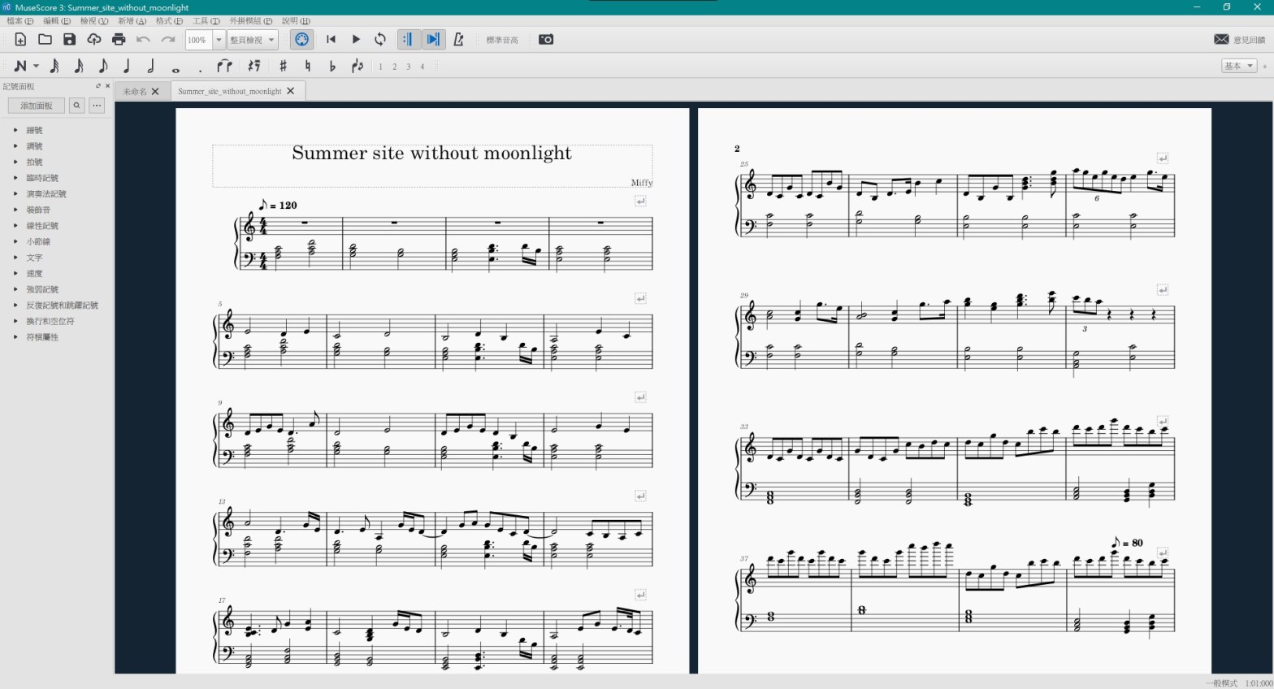This screenshot has width=1274, height=689.
Task: Click the Save score icon
Action: coord(69,39)
